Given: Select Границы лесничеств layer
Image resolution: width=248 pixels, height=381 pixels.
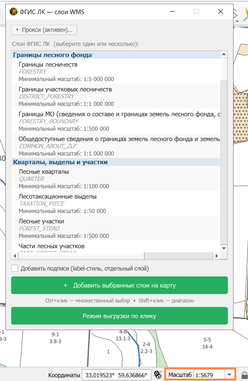Looking at the screenshot, I should click(x=116, y=72).
